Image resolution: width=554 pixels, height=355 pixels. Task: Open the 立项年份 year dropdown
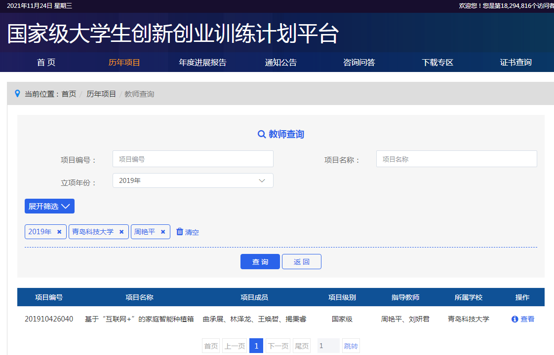[x=193, y=180]
